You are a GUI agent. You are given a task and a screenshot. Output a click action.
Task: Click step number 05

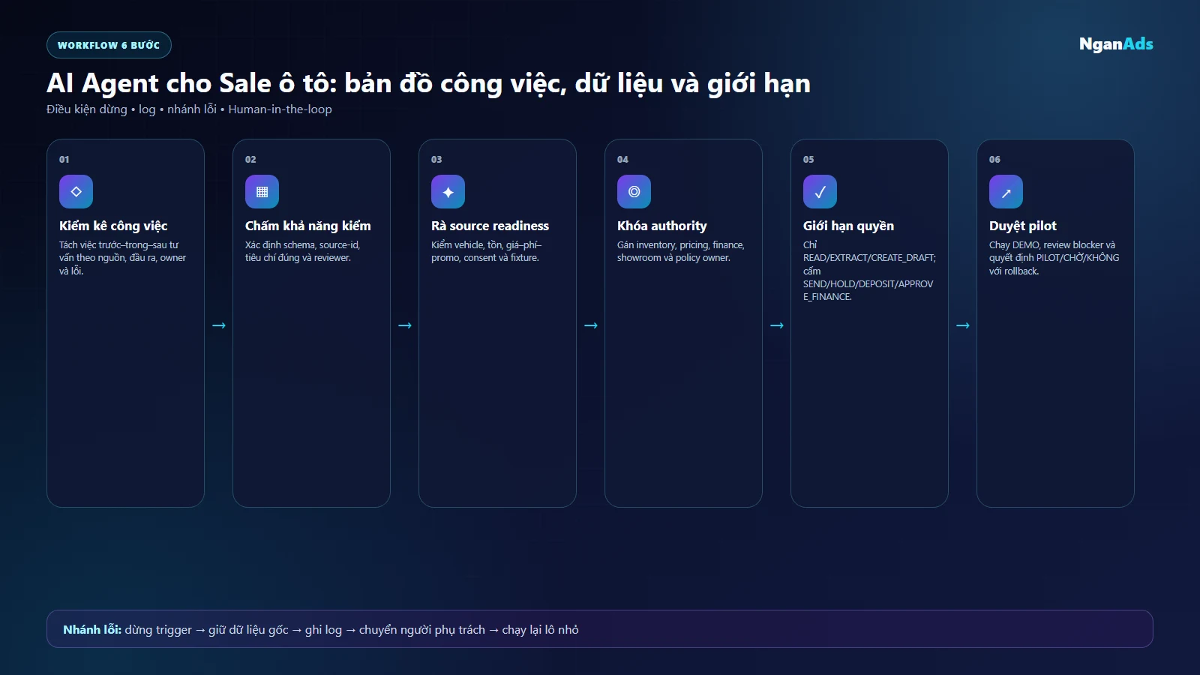(808, 160)
